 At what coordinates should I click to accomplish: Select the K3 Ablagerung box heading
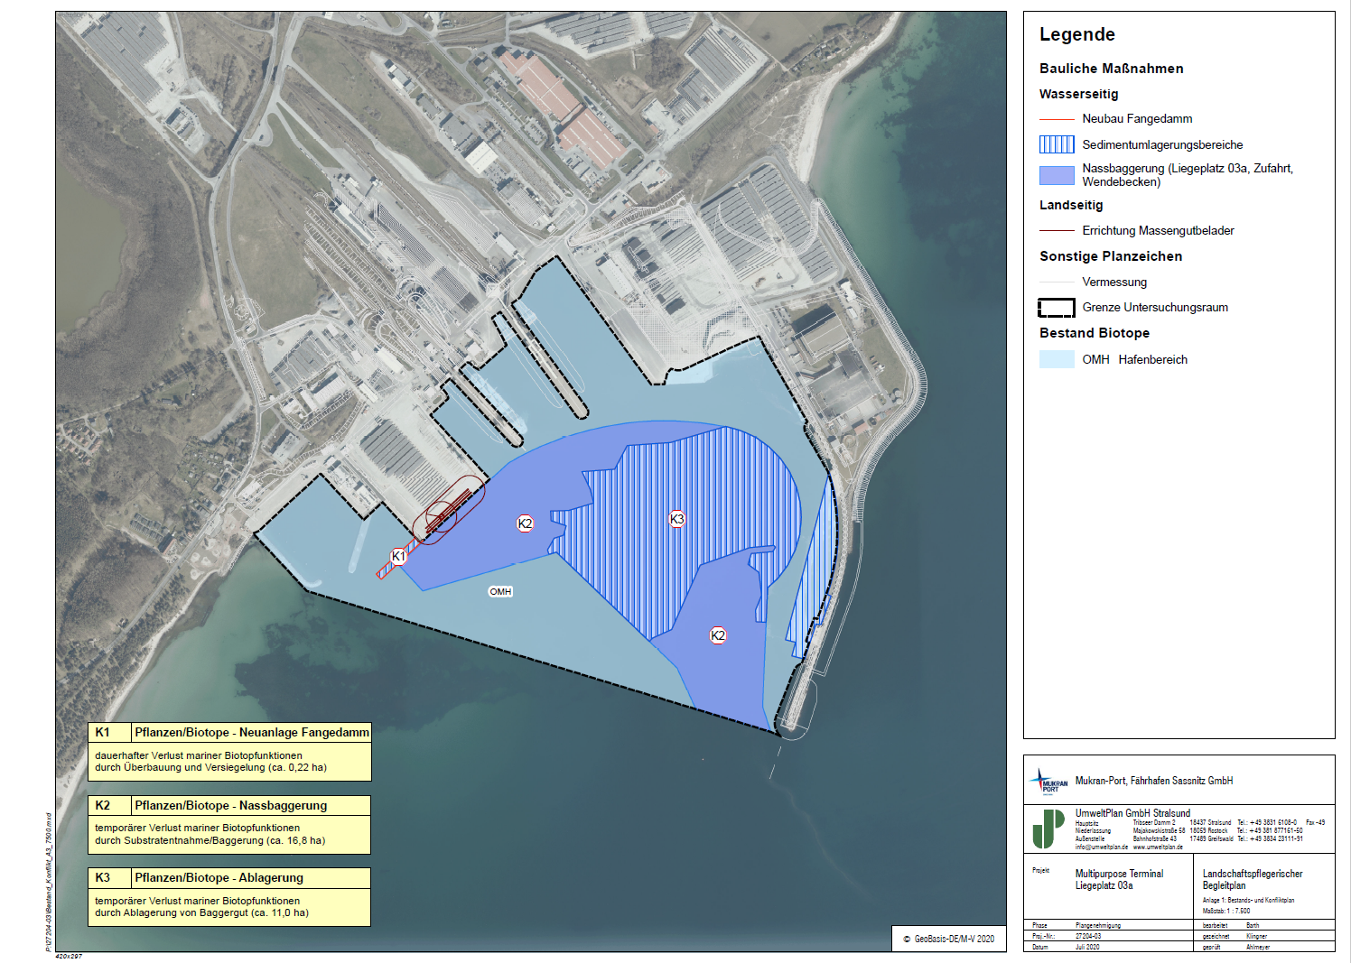(x=219, y=877)
